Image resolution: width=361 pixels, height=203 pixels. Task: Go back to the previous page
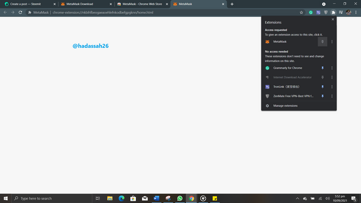[x=5, y=12]
